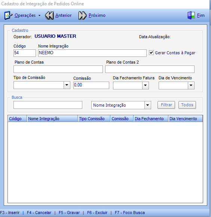Click the Plano de Contas field

[x=58, y=69]
